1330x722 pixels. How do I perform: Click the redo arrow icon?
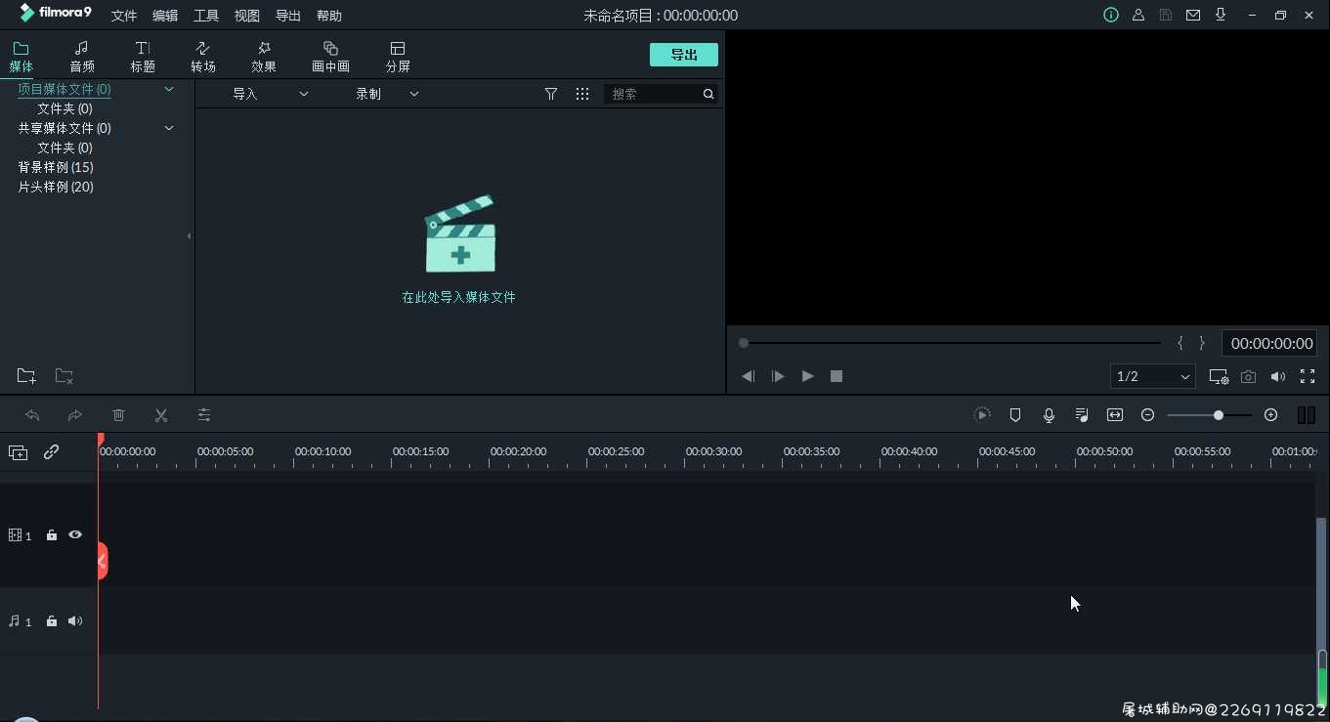tap(75, 415)
